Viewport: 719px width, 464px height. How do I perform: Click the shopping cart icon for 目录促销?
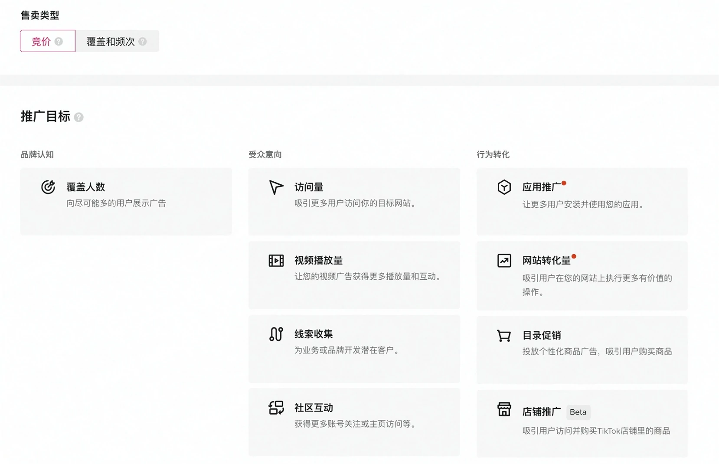(504, 336)
